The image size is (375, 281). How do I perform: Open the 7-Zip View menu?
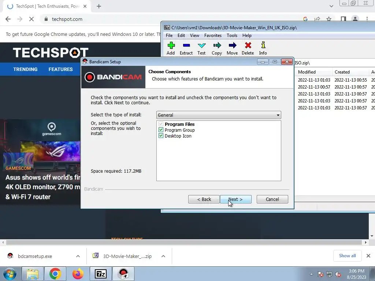[x=194, y=35]
